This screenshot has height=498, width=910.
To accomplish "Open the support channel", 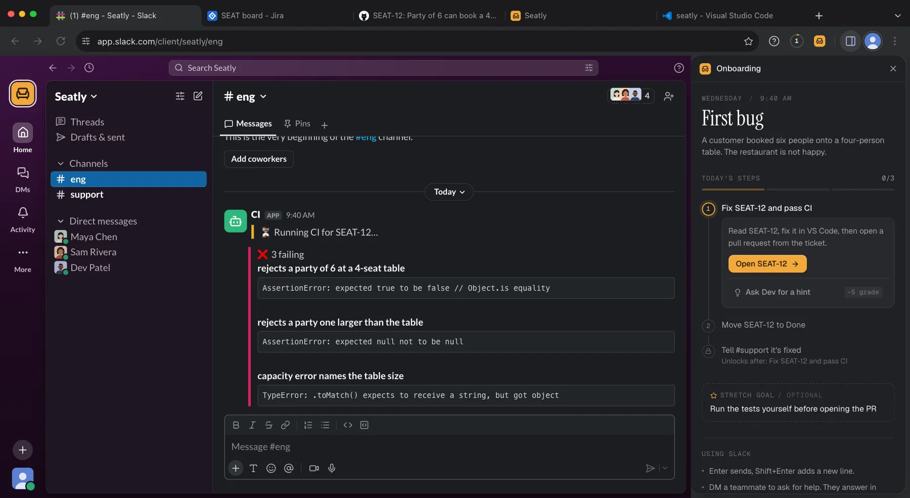I will [x=128, y=195].
